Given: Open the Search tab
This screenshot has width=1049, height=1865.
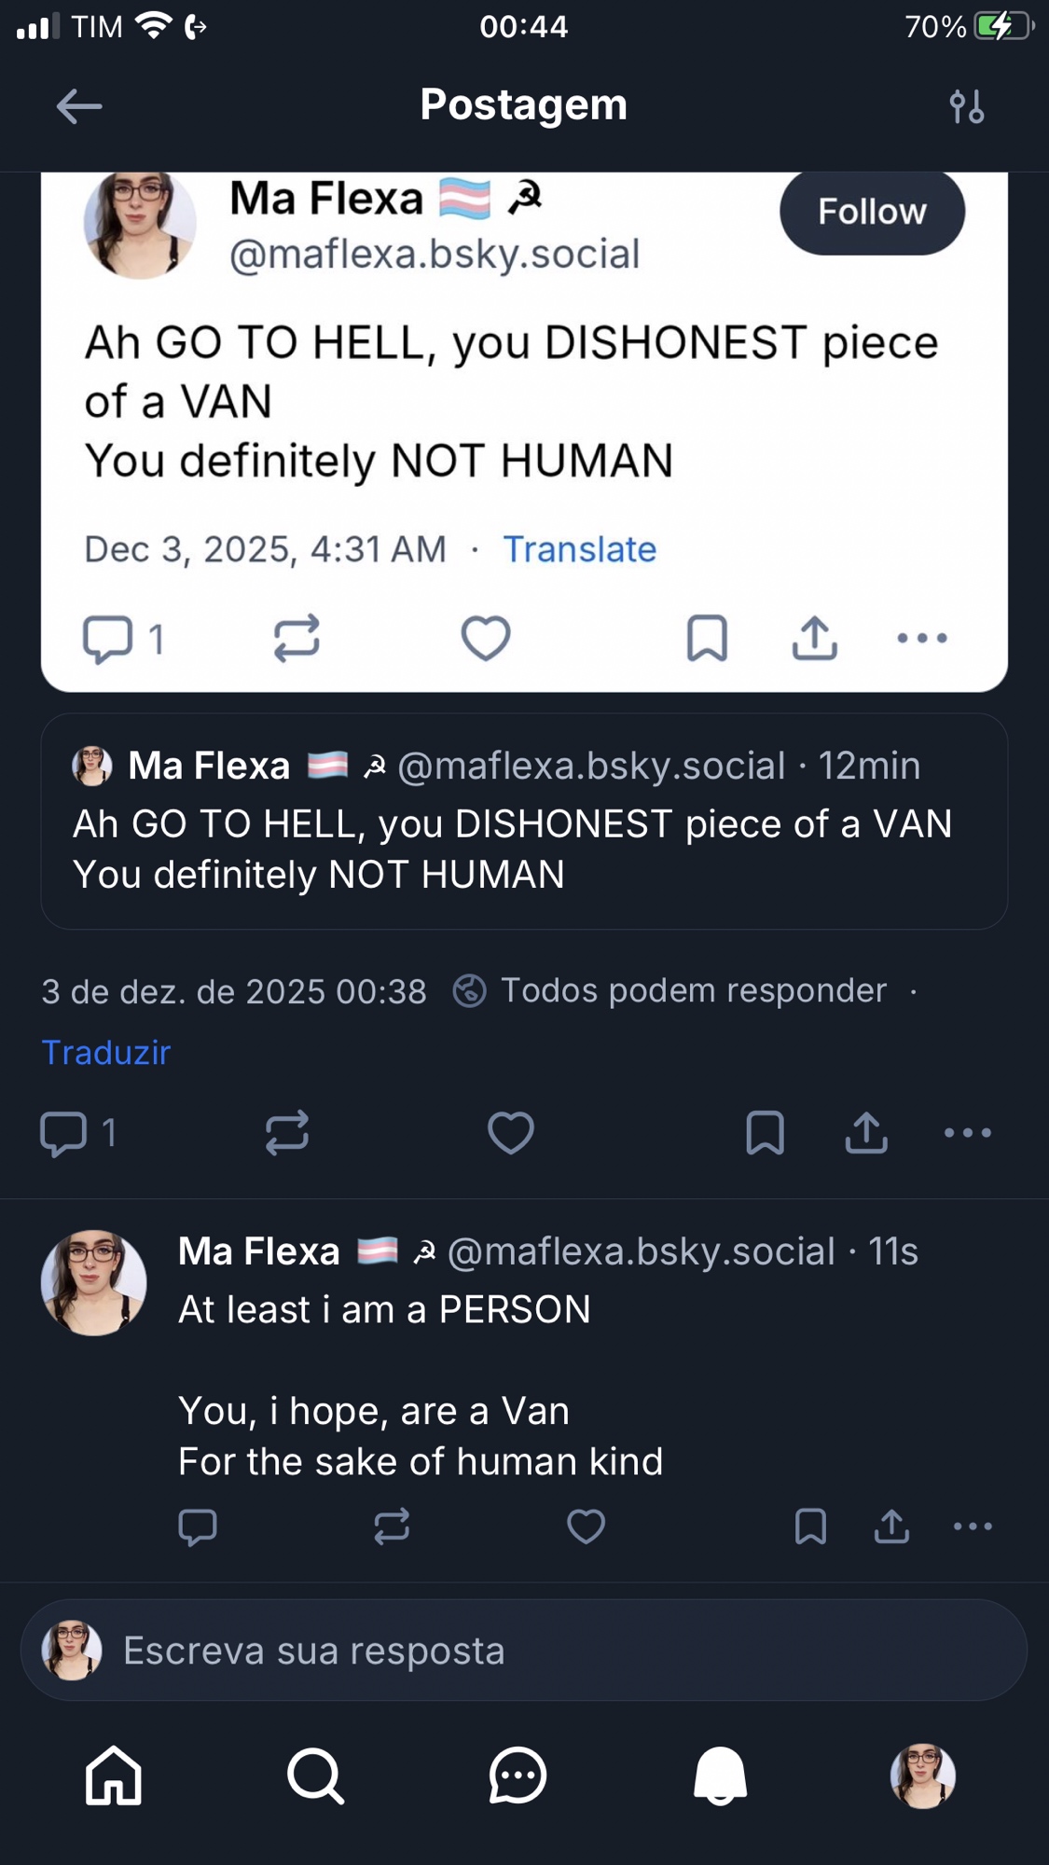Looking at the screenshot, I should pos(316,1775).
